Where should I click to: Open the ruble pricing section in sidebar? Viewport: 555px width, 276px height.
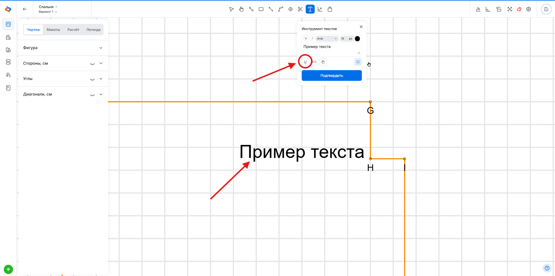[8, 75]
